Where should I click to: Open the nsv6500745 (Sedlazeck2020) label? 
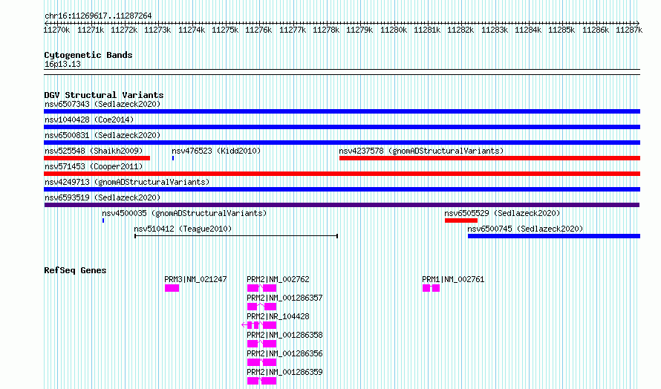[525, 229]
